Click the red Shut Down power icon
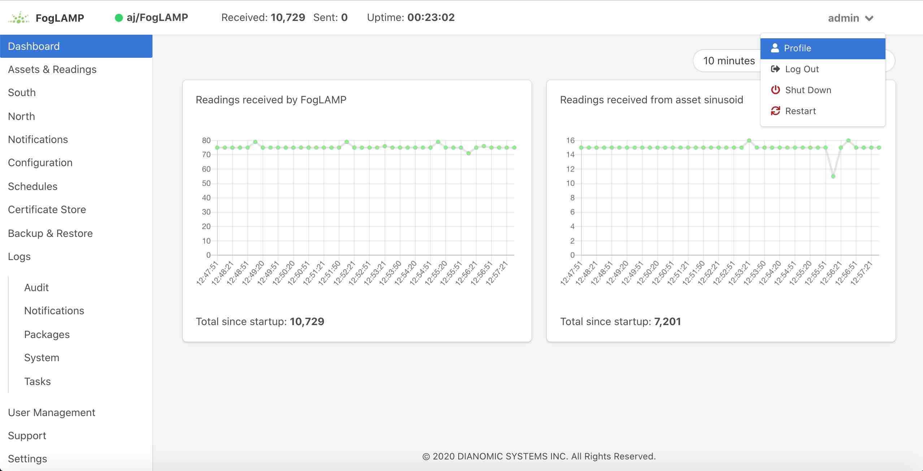This screenshot has height=471, width=923. pos(775,90)
